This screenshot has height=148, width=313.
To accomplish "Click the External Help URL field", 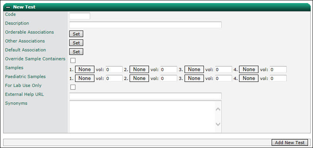I will click(x=145, y=96).
